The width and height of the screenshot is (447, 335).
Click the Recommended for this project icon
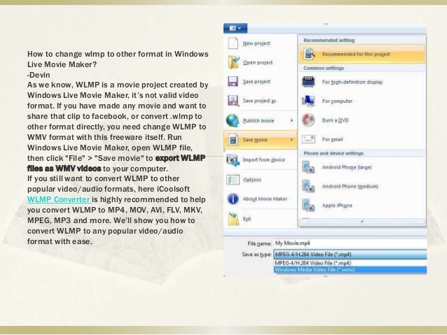[309, 54]
